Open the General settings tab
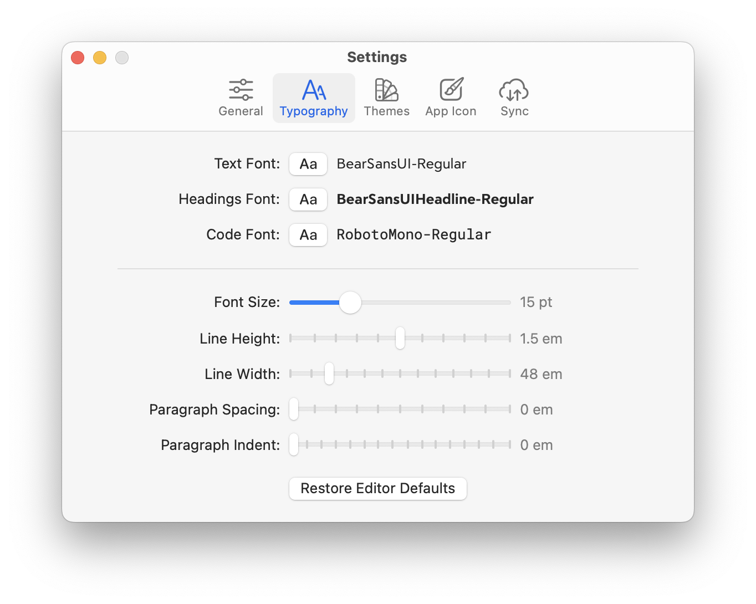The width and height of the screenshot is (756, 604). pyautogui.click(x=241, y=98)
